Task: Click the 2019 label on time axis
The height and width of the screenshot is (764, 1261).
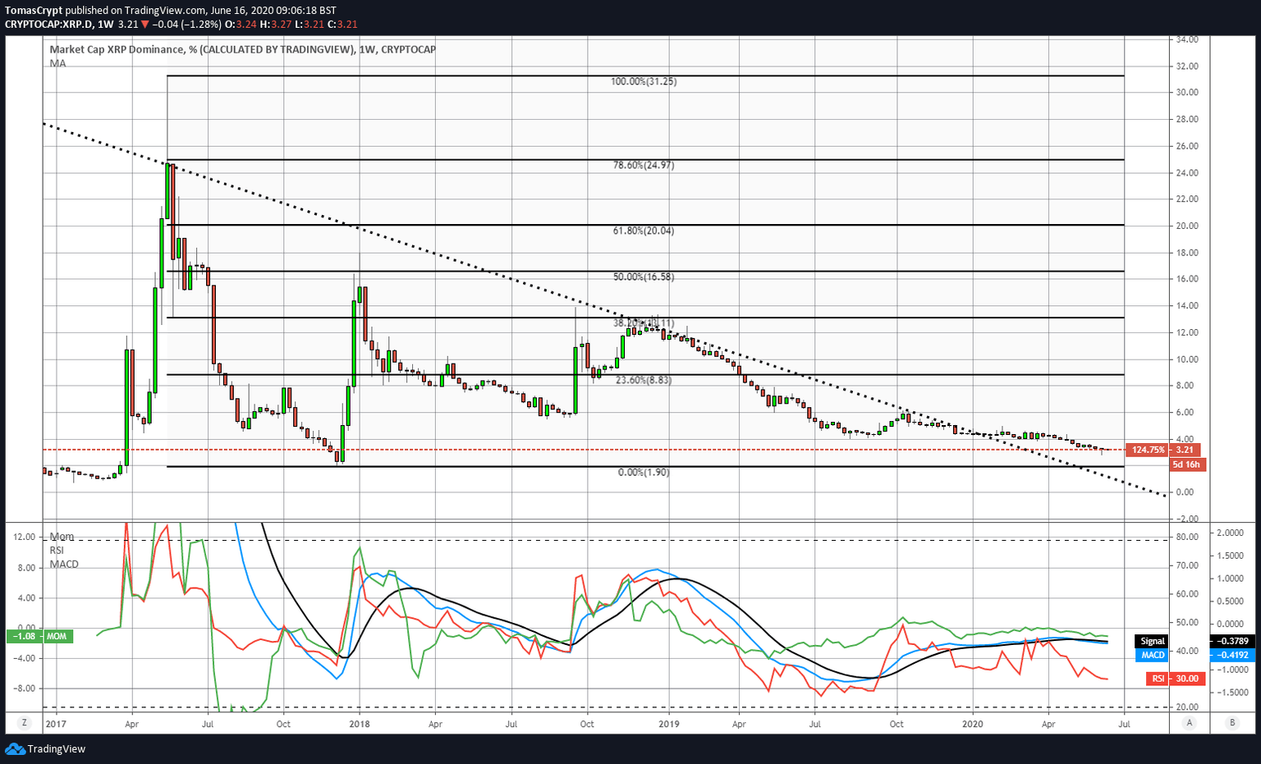Action: click(x=669, y=724)
